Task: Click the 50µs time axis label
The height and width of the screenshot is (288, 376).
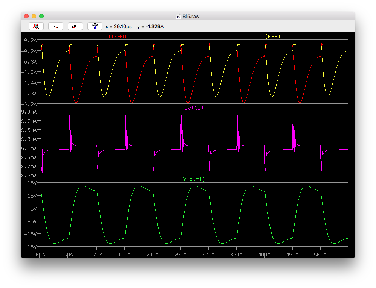Action: pos(320,255)
